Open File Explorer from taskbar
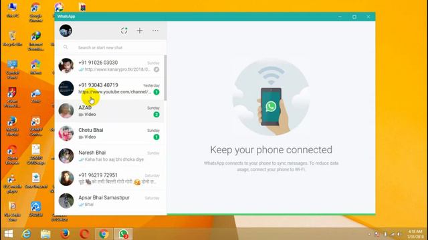This screenshot has height=240, width=428. pyautogui.click(x=45, y=234)
